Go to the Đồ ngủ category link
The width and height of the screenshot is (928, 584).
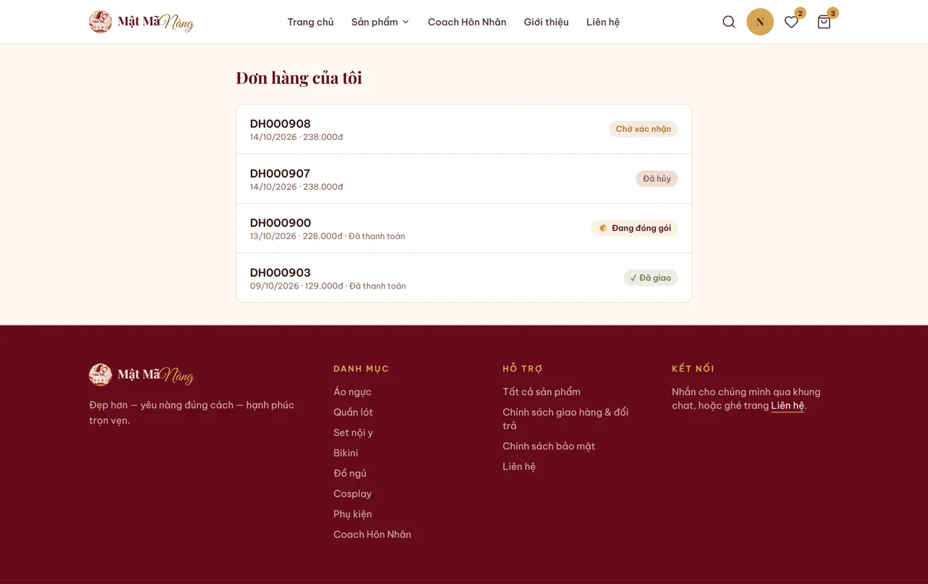click(350, 473)
